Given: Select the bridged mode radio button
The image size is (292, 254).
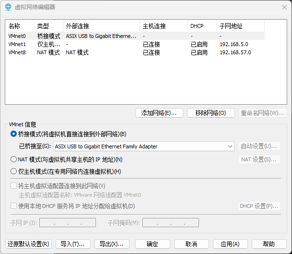Looking at the screenshot, I should click(x=13, y=134).
